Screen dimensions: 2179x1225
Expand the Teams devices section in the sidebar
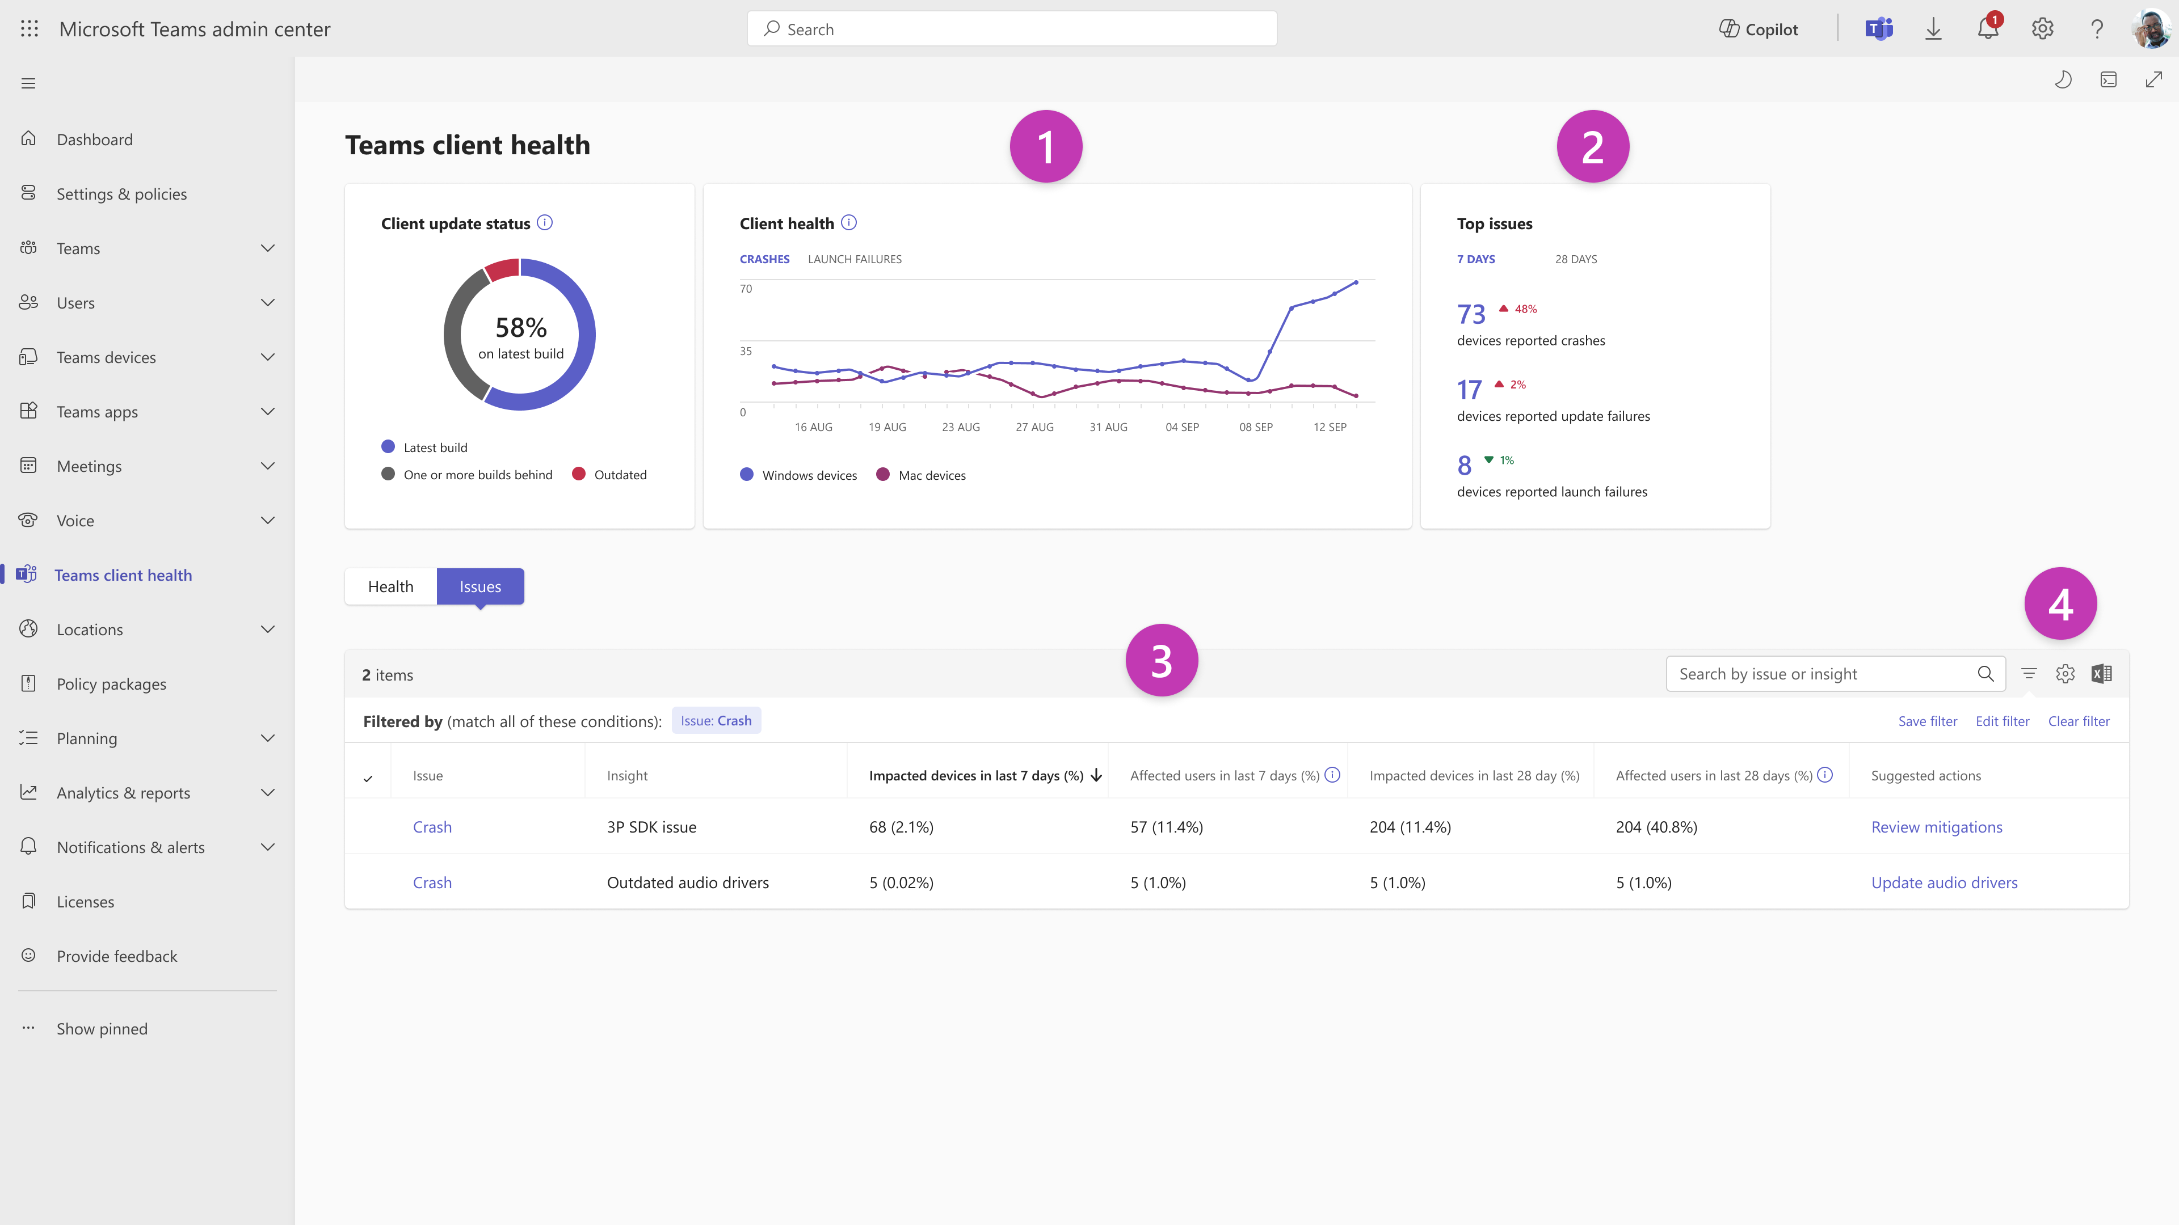click(267, 357)
